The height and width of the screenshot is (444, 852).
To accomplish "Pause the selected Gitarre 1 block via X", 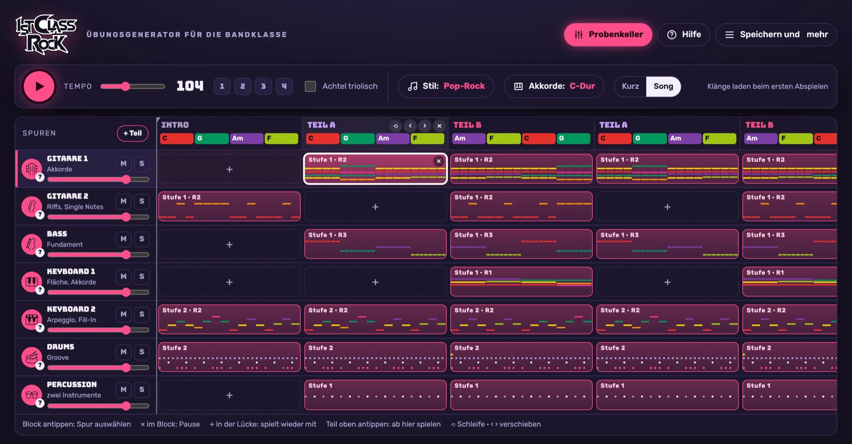I will click(x=439, y=161).
